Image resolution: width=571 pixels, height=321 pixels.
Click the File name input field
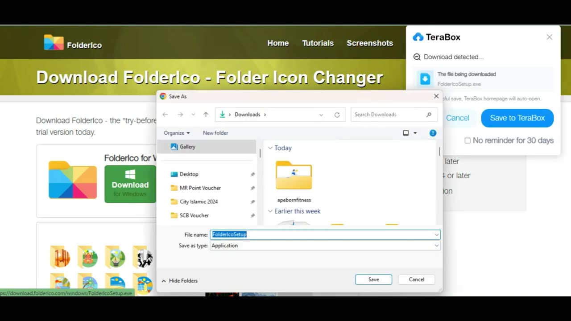pos(325,235)
